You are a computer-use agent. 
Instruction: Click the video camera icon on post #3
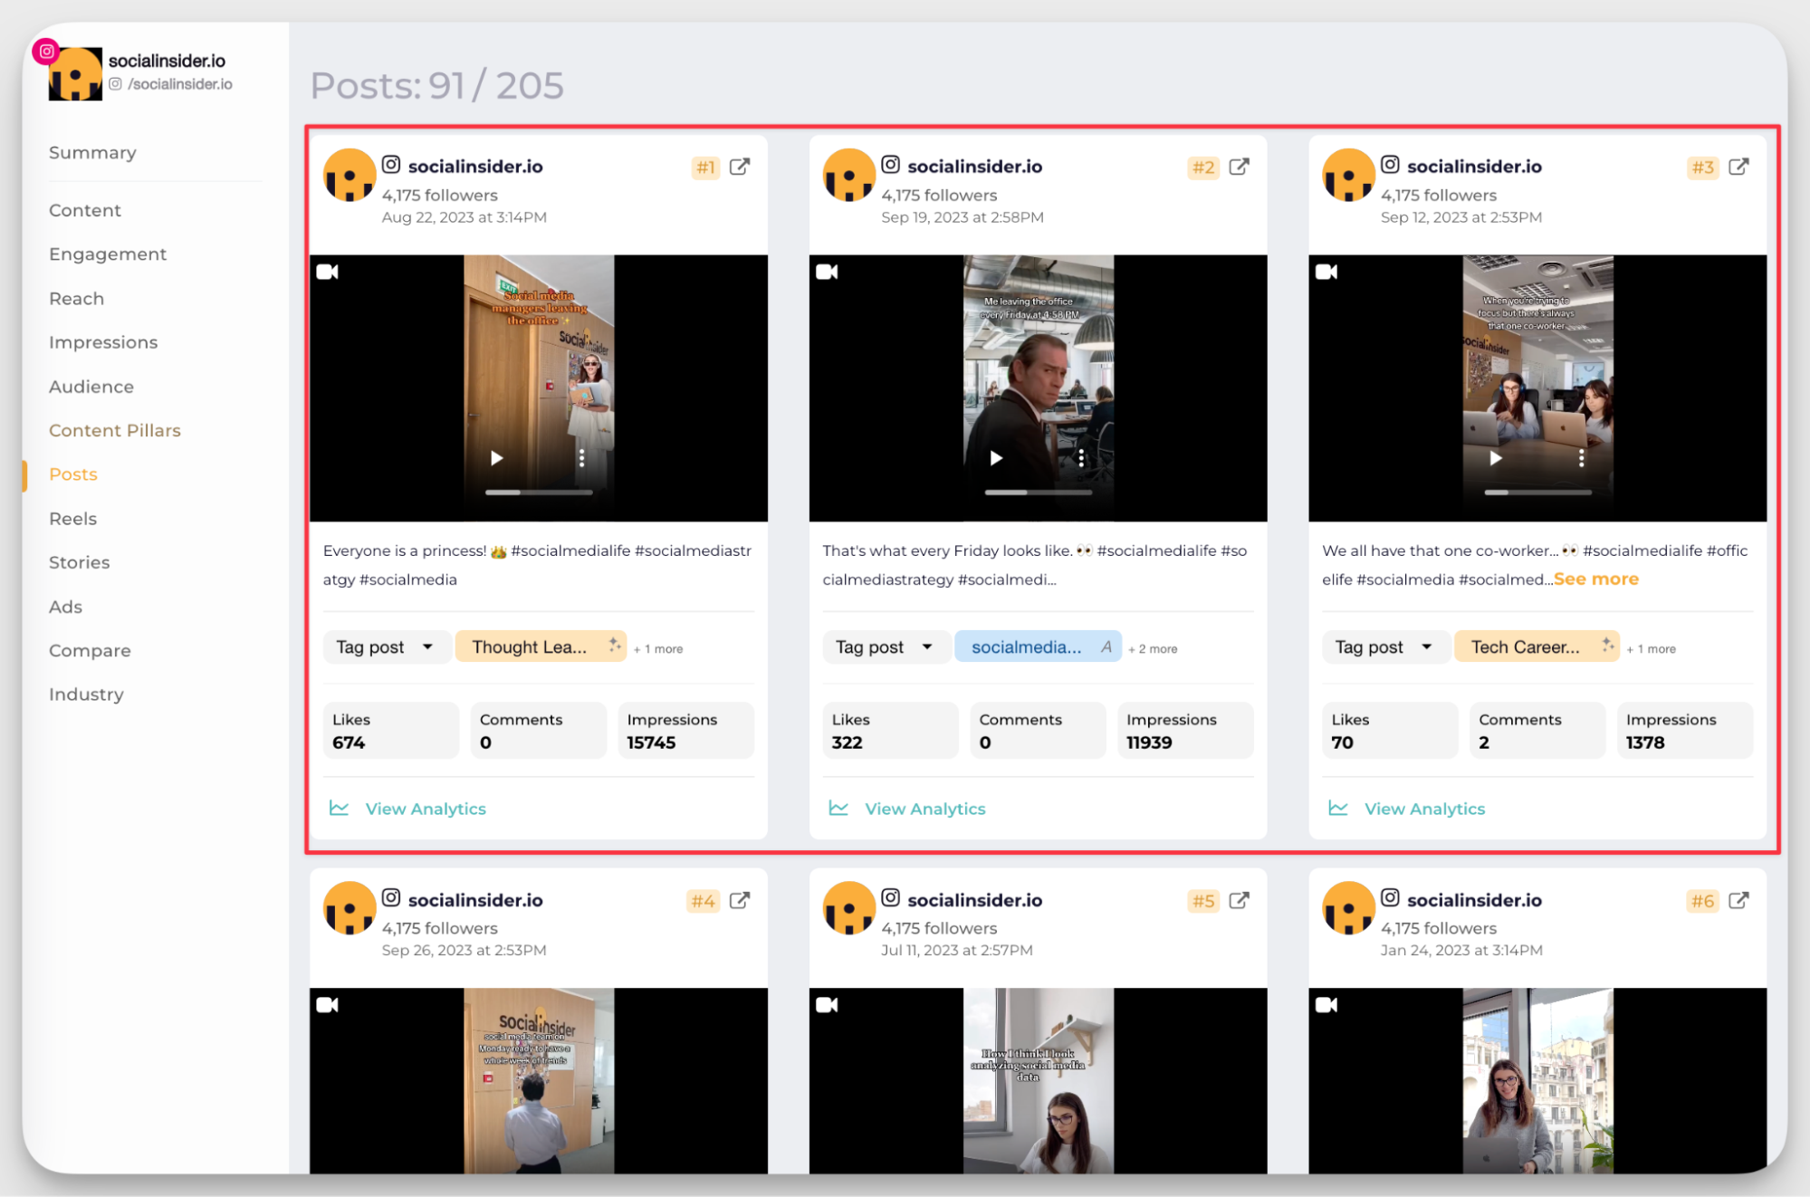[x=1326, y=272]
